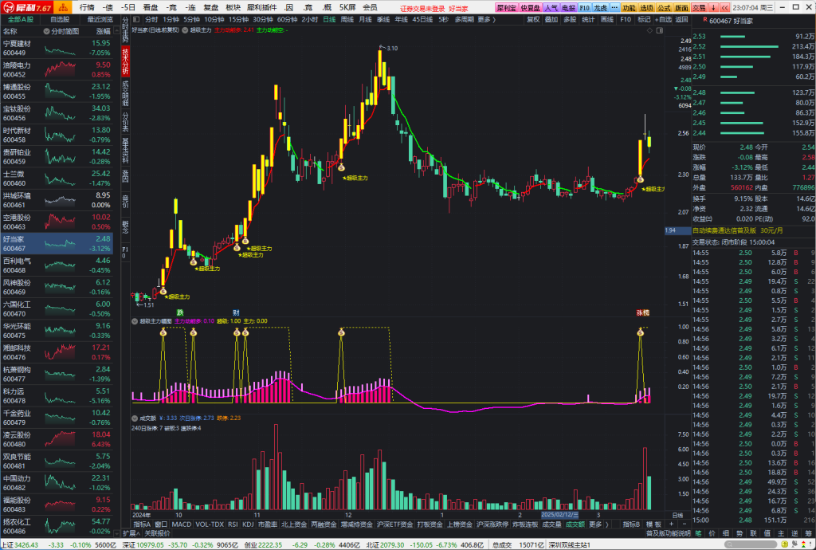Viewport: 816px width, 550px height.
Task: Click the 筹 icon in bottom right strip
Action: (808, 534)
